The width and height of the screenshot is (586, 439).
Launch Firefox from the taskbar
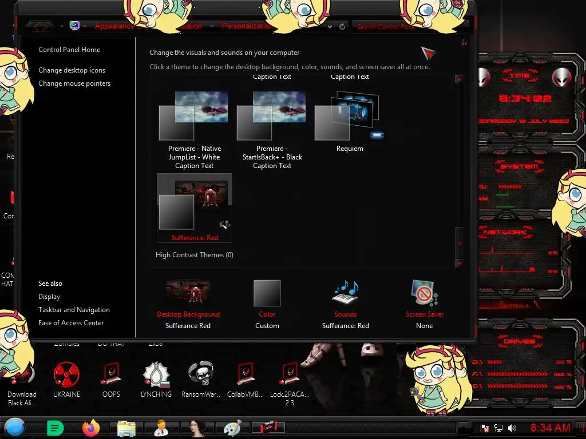click(91, 428)
